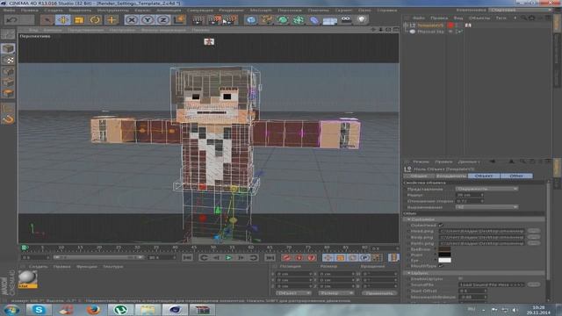Open the MoGraph menu

point(261,11)
